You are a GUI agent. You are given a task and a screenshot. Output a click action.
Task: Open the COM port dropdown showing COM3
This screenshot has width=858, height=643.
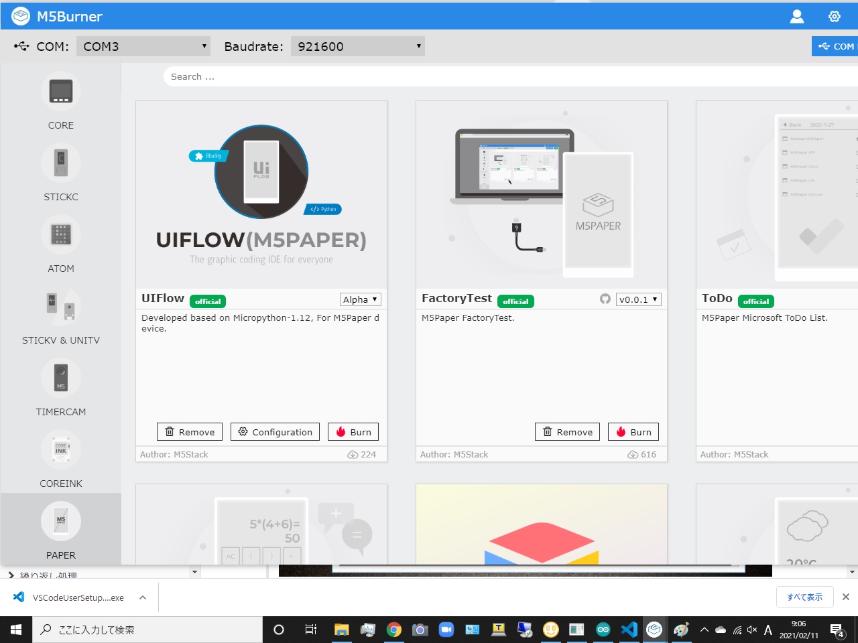(x=143, y=46)
